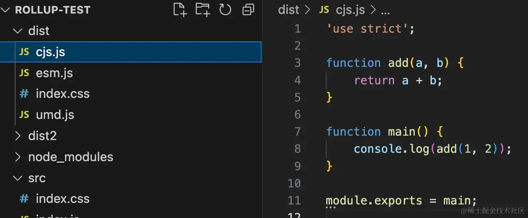Screen dimensions: 528x218
Task: Click the JS icon beside cjs.js in explorer
Action: point(24,52)
